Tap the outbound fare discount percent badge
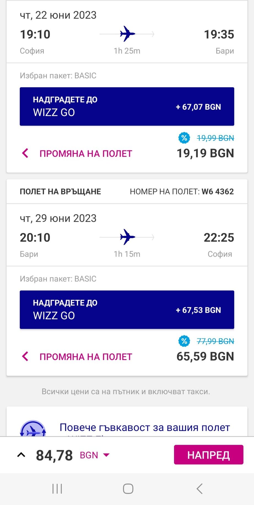Viewport: 254px width, 505px height. (184, 138)
